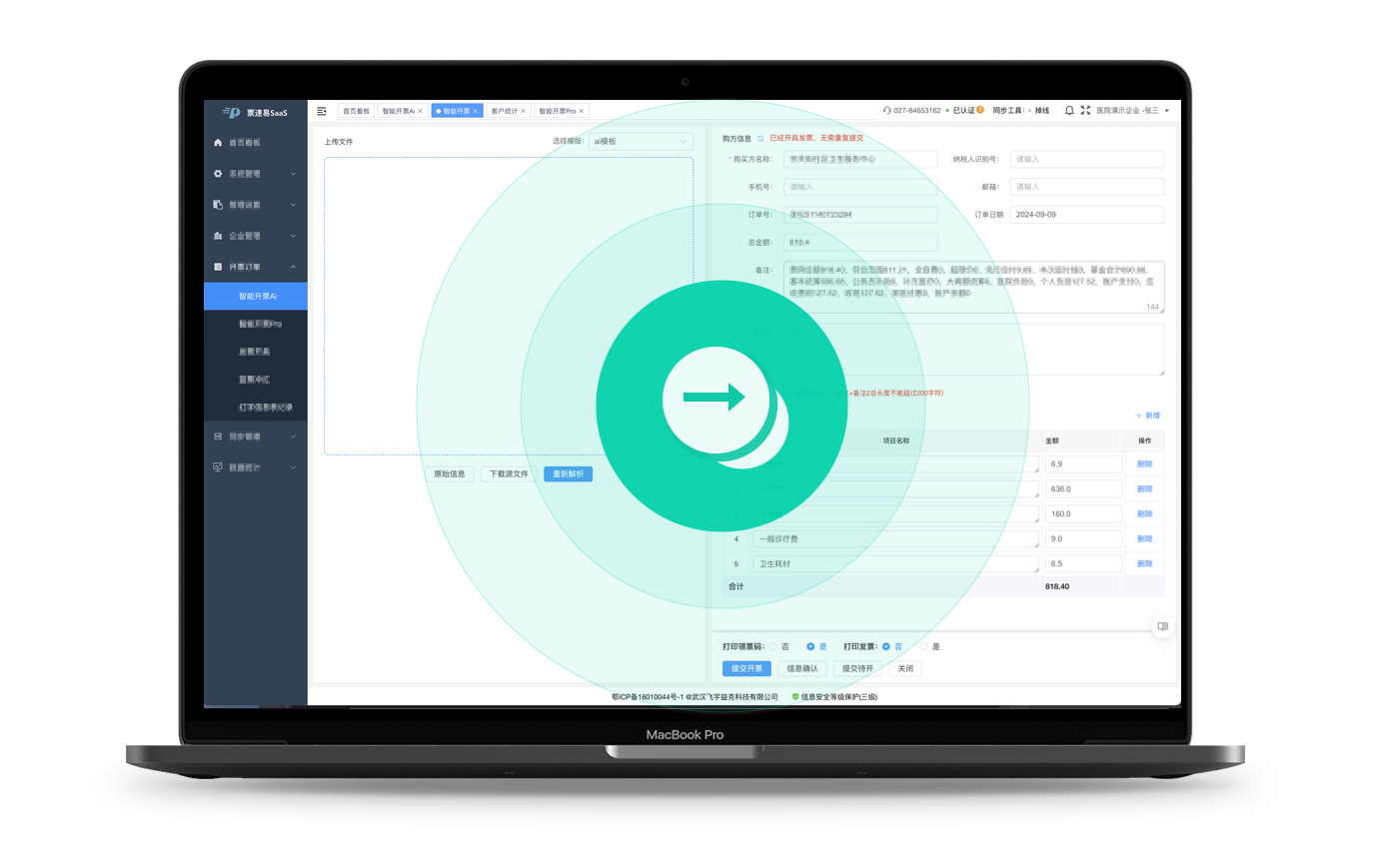1379x859 pixels.
Task: Collapse the sidebar with the hamburger icon
Action: point(322,111)
